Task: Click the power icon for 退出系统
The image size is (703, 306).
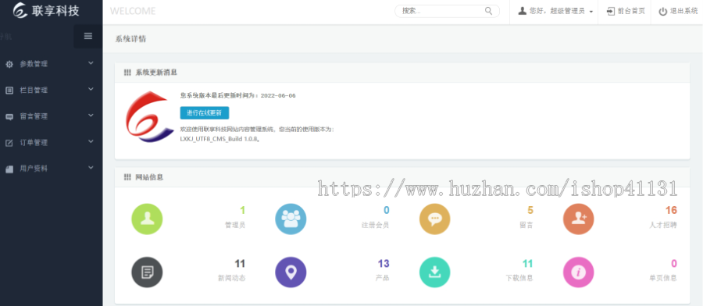Action: click(x=662, y=12)
